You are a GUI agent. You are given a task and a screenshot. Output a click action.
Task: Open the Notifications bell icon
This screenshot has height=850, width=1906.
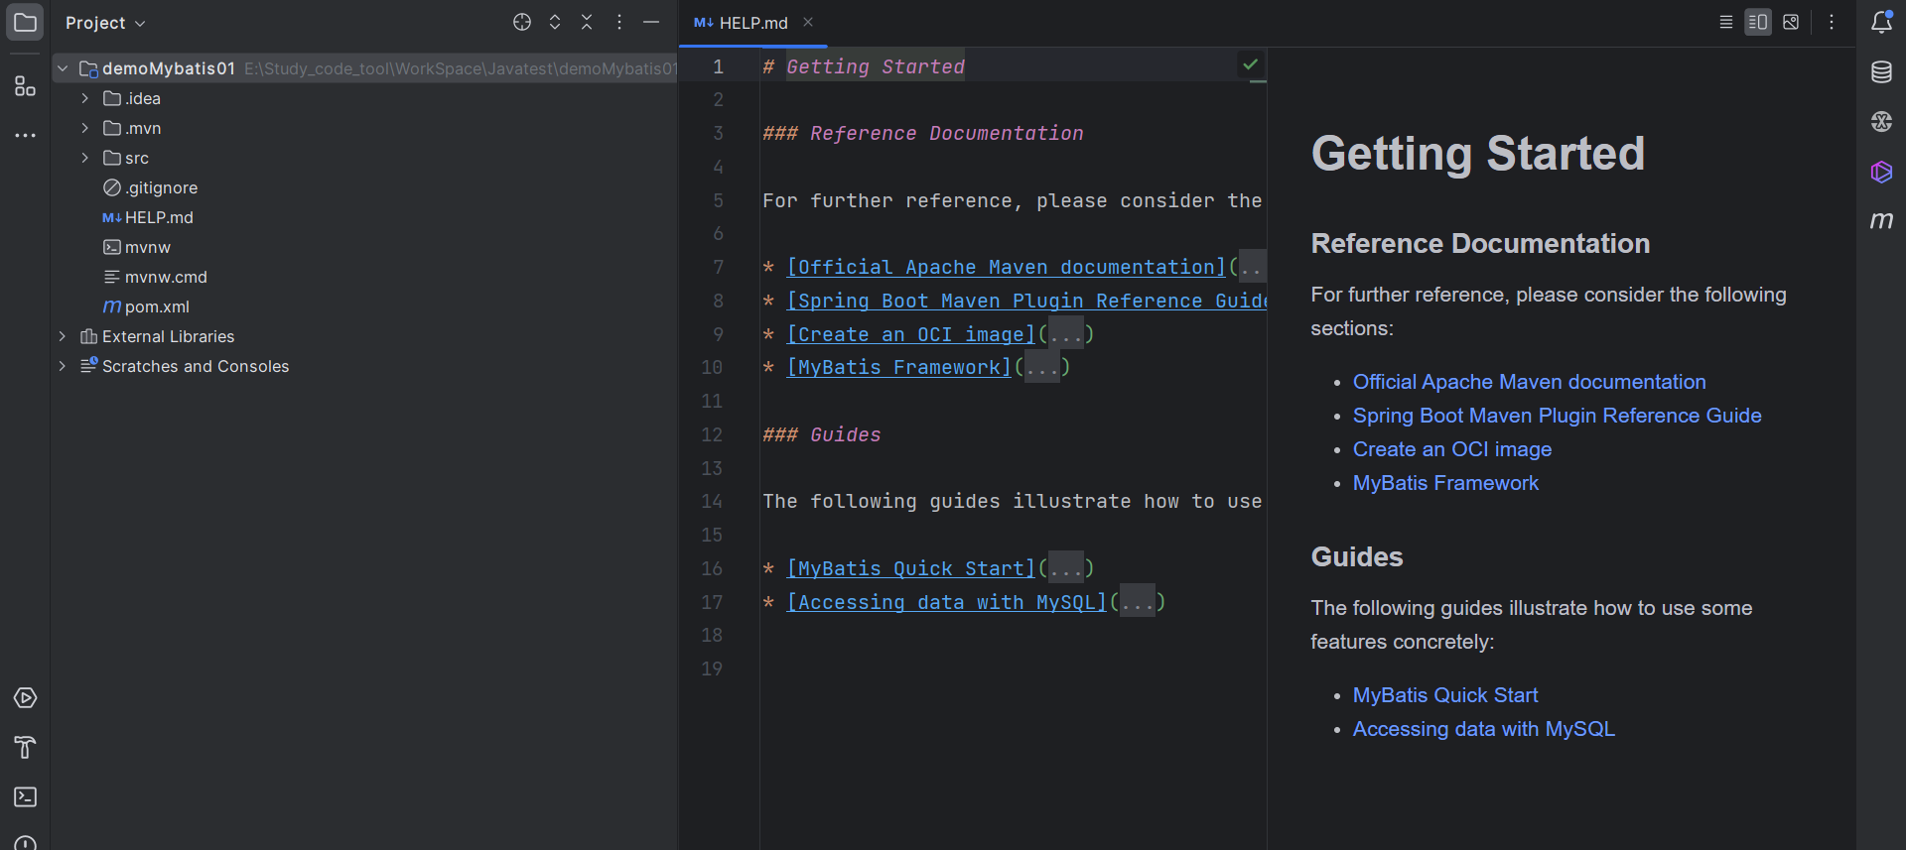[1881, 22]
